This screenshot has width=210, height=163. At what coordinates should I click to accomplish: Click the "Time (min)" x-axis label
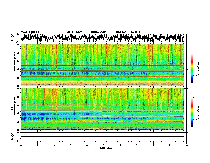pyautogui.click(x=106, y=148)
